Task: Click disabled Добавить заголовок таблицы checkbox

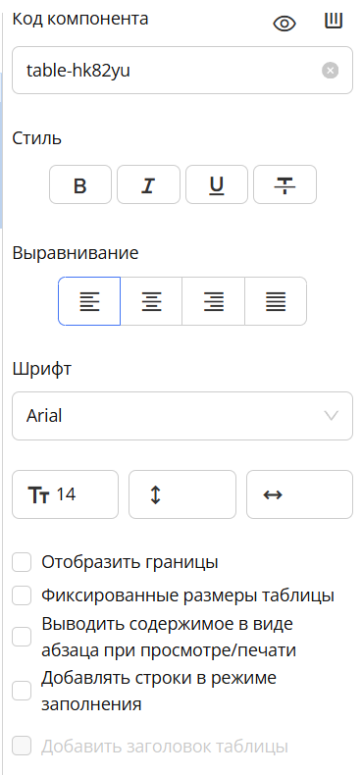Action: click(x=22, y=746)
